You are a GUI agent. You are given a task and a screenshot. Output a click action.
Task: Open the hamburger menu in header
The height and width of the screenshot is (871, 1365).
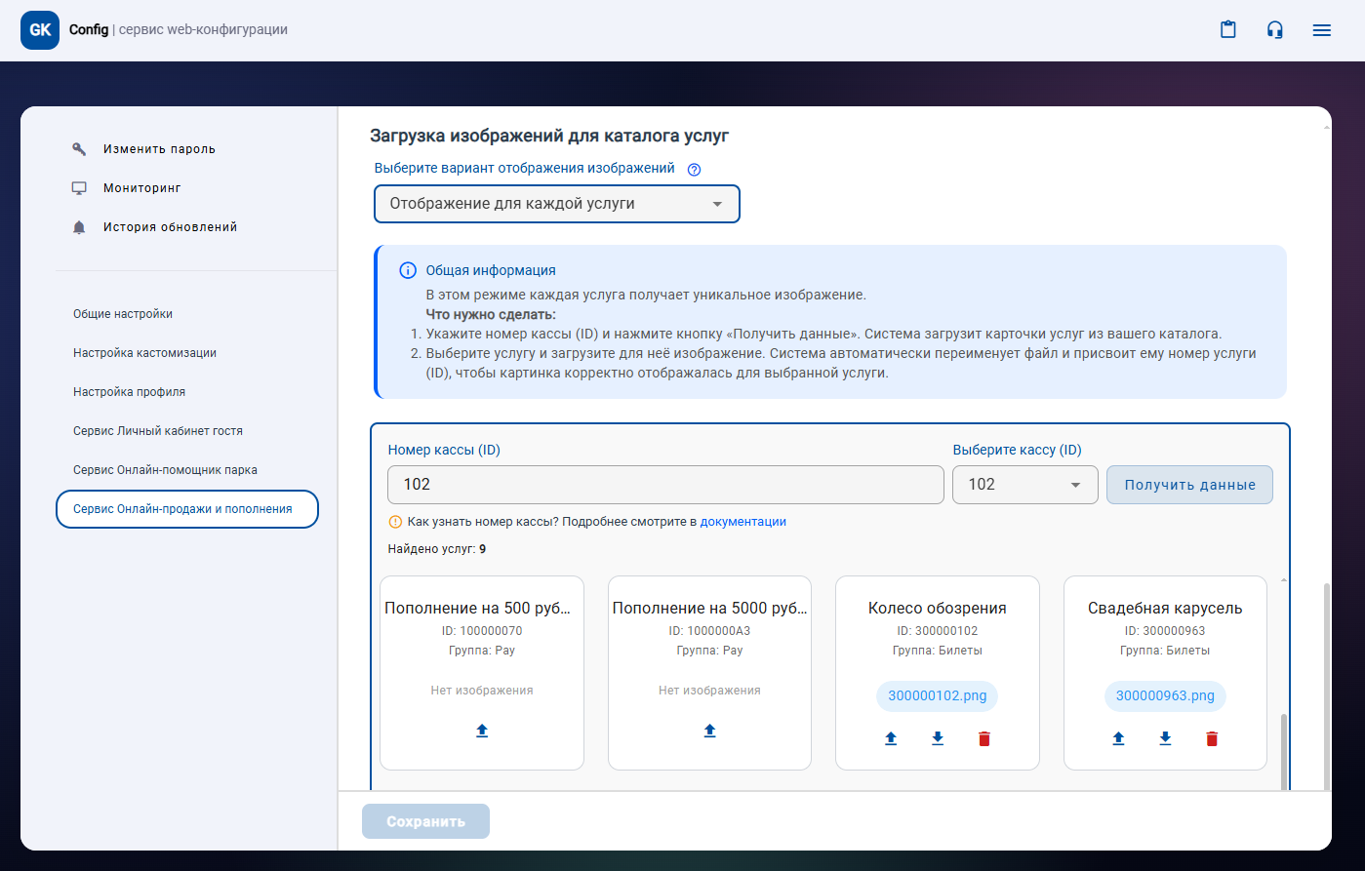(x=1321, y=30)
